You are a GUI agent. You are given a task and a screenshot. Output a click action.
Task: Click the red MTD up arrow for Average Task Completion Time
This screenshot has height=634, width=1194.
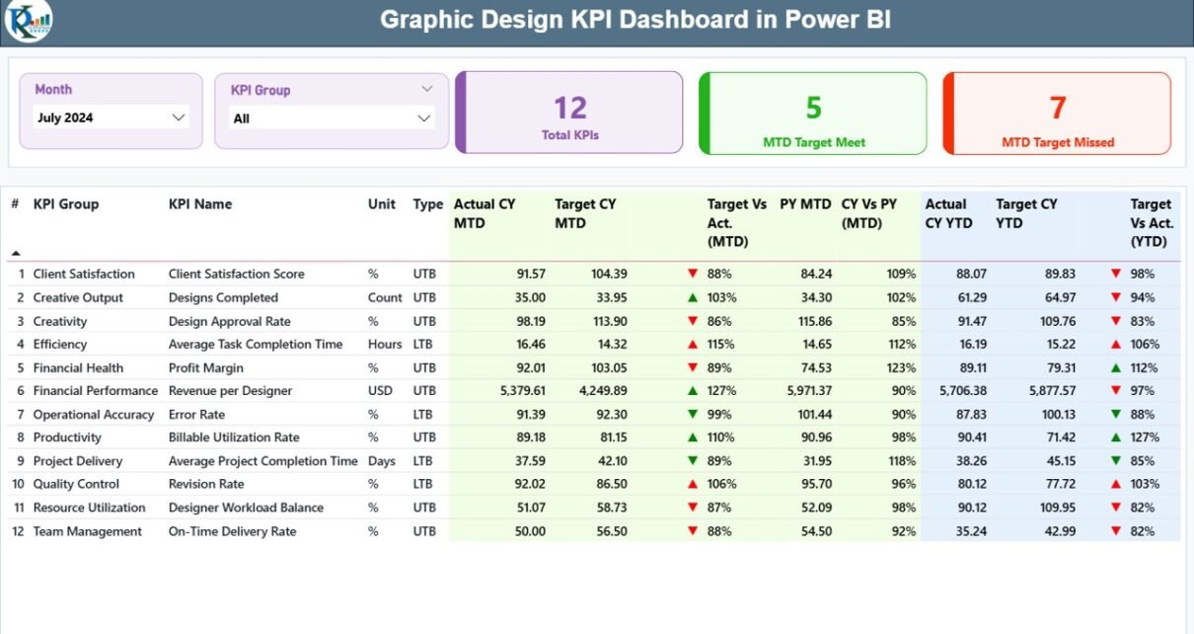[x=693, y=345]
